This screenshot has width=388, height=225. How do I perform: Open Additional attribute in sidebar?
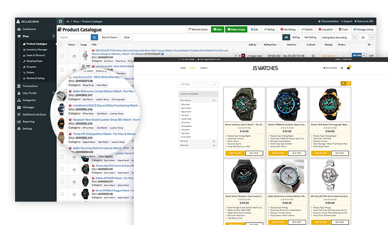[34, 114]
